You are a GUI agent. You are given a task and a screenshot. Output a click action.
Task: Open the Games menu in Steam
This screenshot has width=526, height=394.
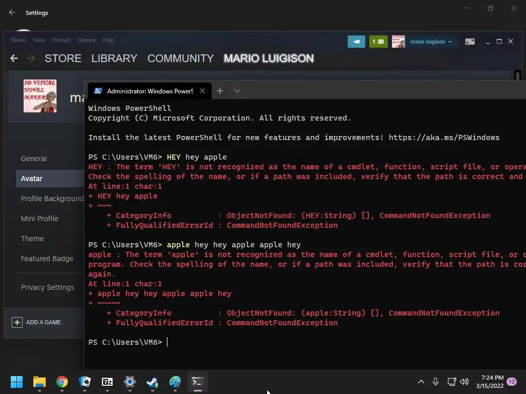[x=86, y=40]
